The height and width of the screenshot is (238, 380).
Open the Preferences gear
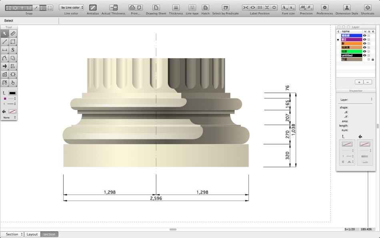[324, 8]
